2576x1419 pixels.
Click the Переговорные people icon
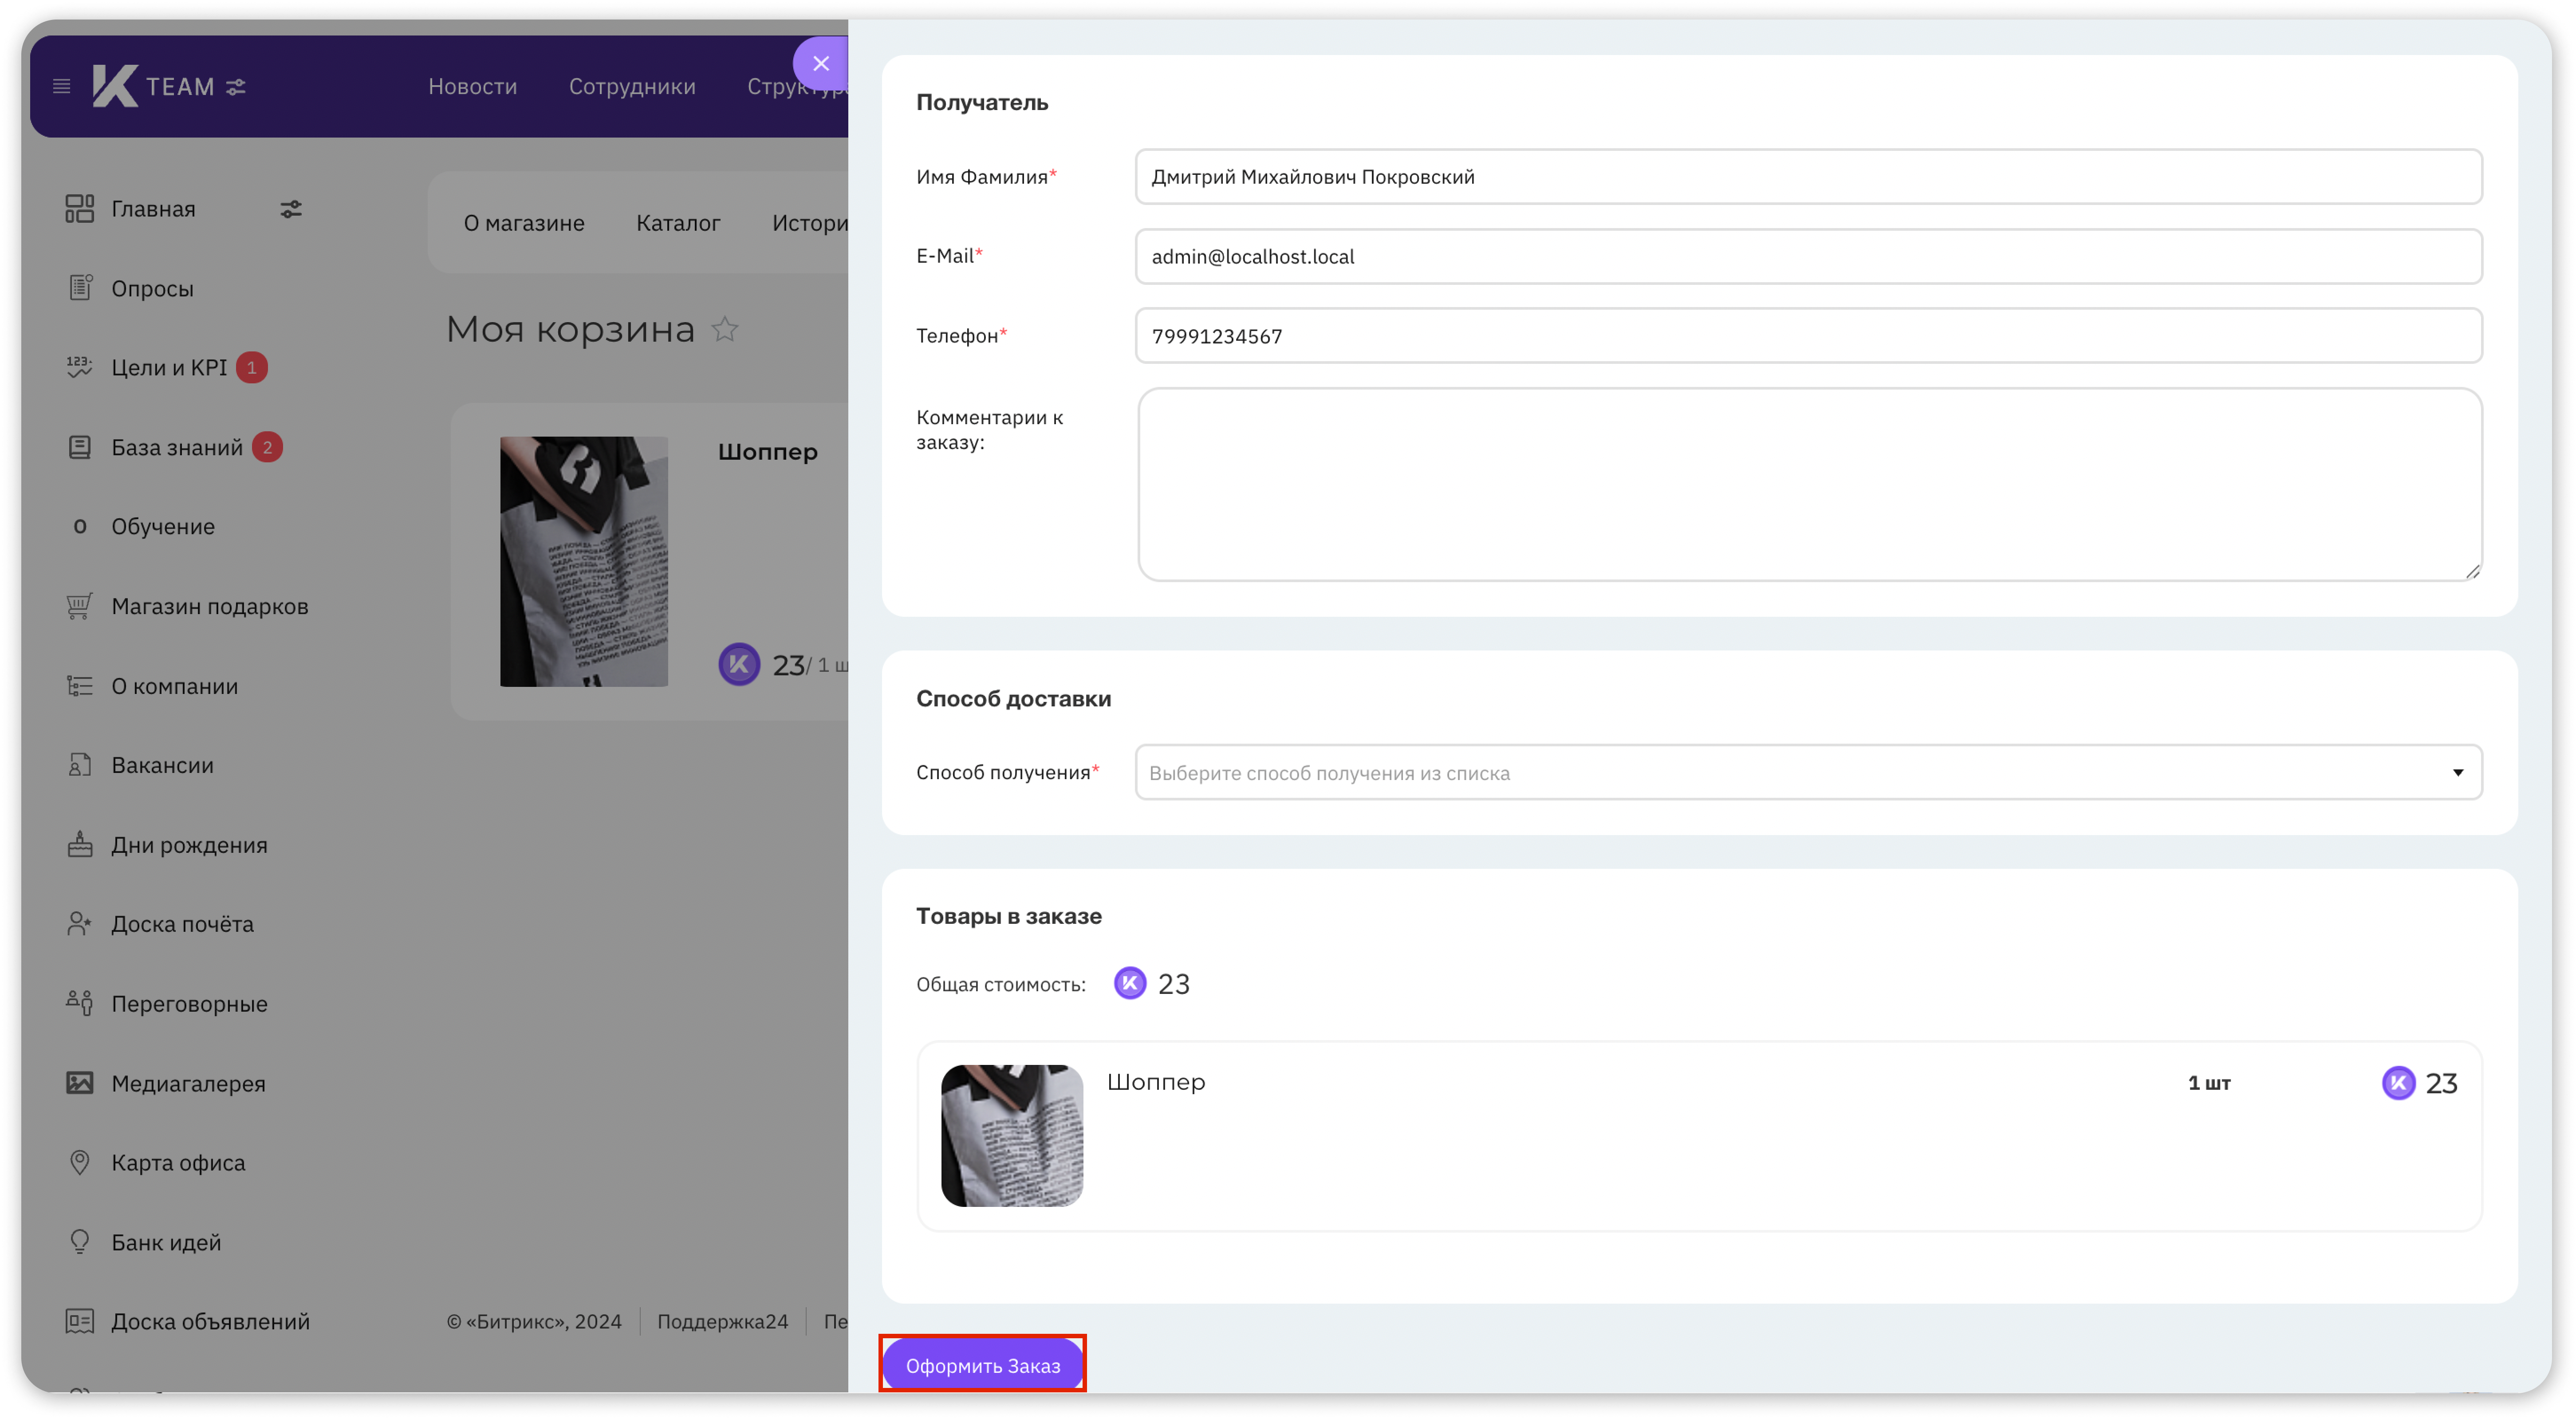tap(79, 1003)
